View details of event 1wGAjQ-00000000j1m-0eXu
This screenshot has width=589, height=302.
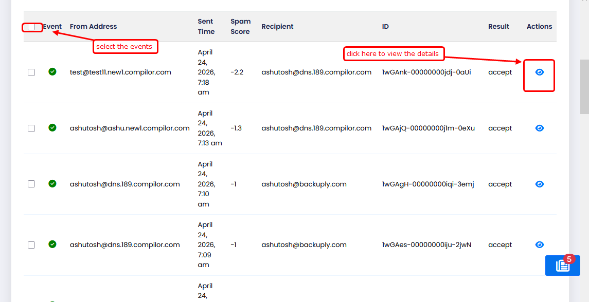pyautogui.click(x=539, y=128)
